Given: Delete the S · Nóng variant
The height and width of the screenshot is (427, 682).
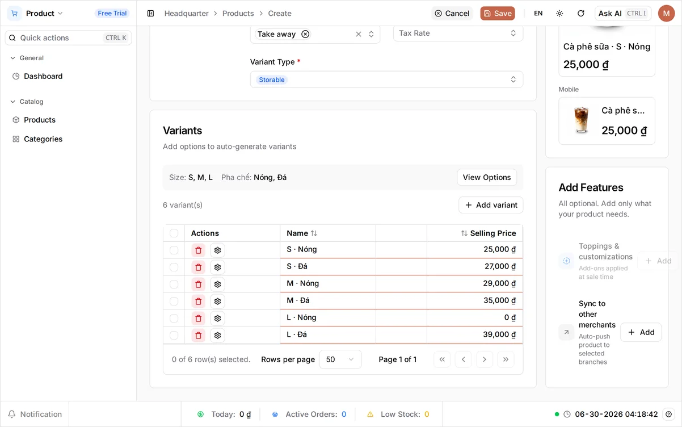Looking at the screenshot, I should click(198, 250).
